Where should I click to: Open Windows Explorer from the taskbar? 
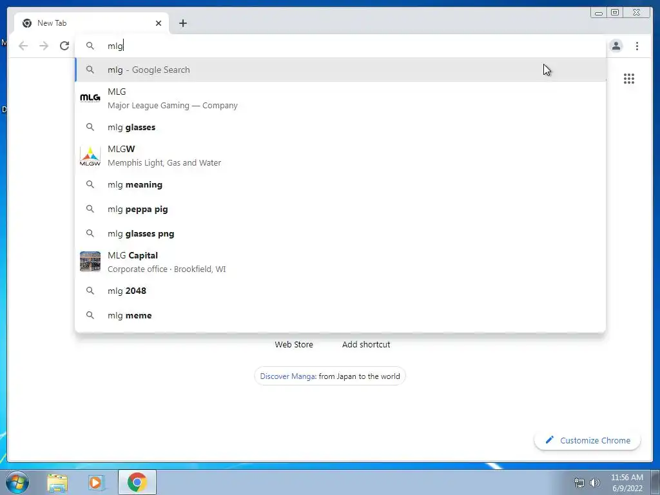57,482
